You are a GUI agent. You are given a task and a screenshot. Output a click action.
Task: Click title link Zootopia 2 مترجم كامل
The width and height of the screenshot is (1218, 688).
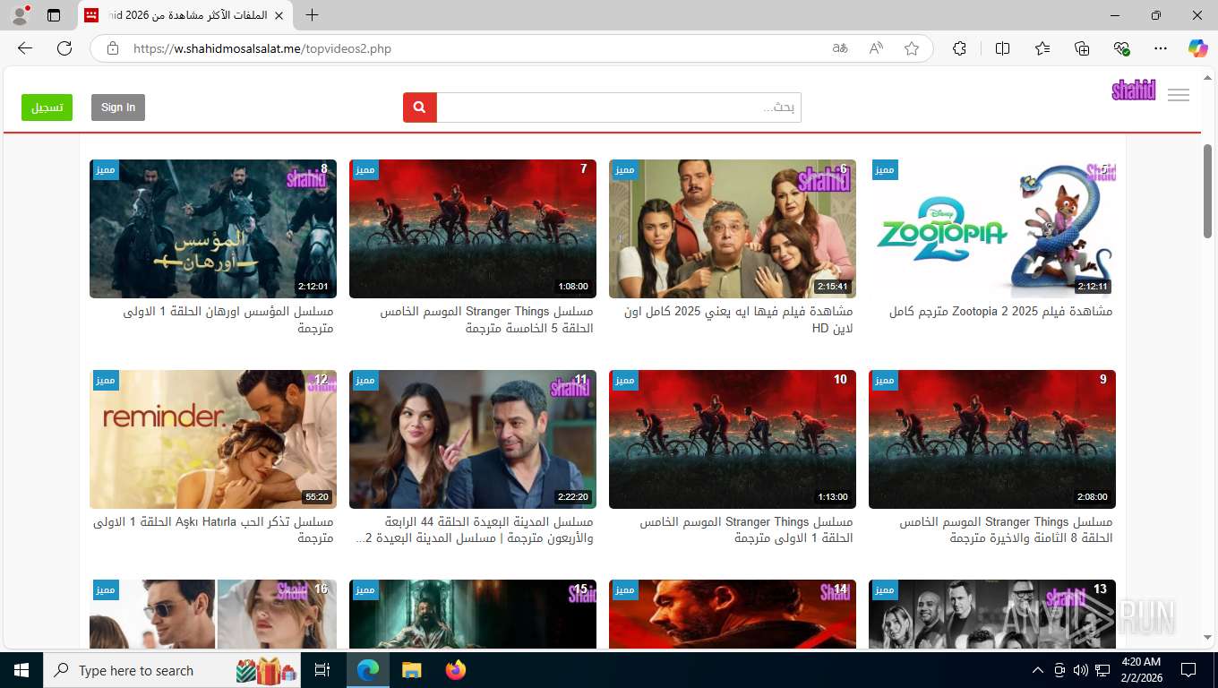(1000, 312)
